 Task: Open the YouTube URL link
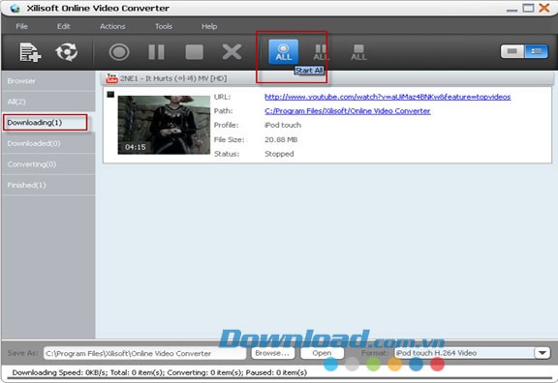click(387, 97)
